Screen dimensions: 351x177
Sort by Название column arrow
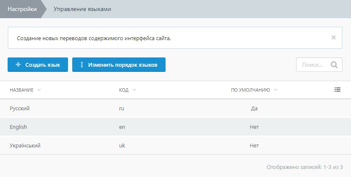click(x=39, y=90)
